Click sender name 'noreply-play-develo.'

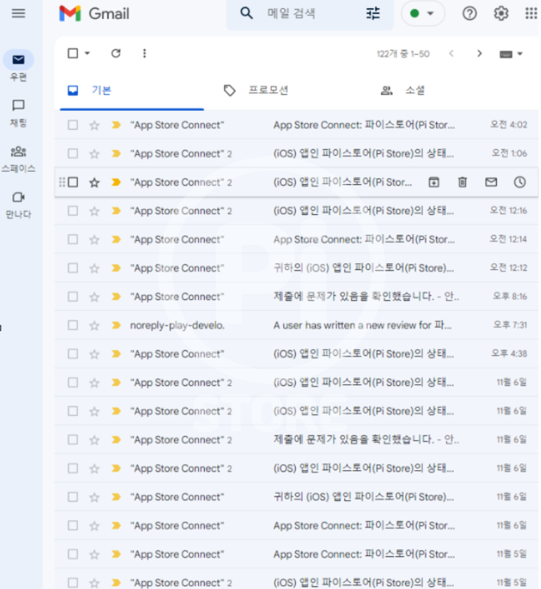[177, 325]
